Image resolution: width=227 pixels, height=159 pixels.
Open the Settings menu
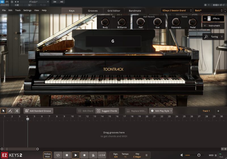point(27,11)
